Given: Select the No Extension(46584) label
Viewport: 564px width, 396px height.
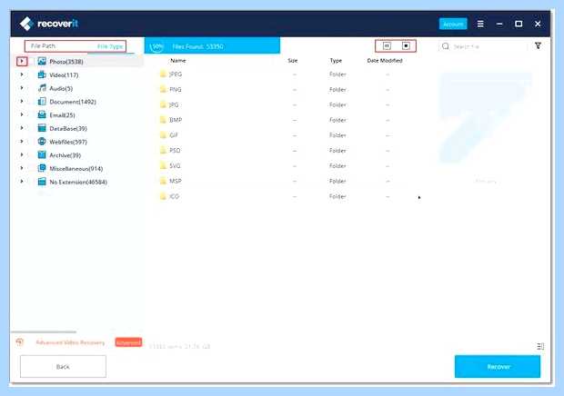Looking at the screenshot, I should pyautogui.click(x=78, y=182).
